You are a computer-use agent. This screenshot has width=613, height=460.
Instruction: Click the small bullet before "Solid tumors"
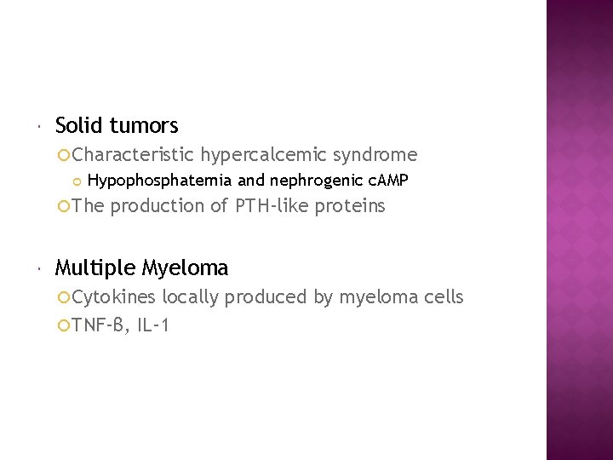click(40, 127)
